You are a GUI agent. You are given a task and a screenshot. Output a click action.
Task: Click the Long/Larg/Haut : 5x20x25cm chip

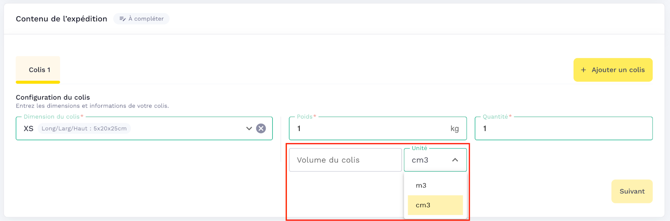(84, 128)
